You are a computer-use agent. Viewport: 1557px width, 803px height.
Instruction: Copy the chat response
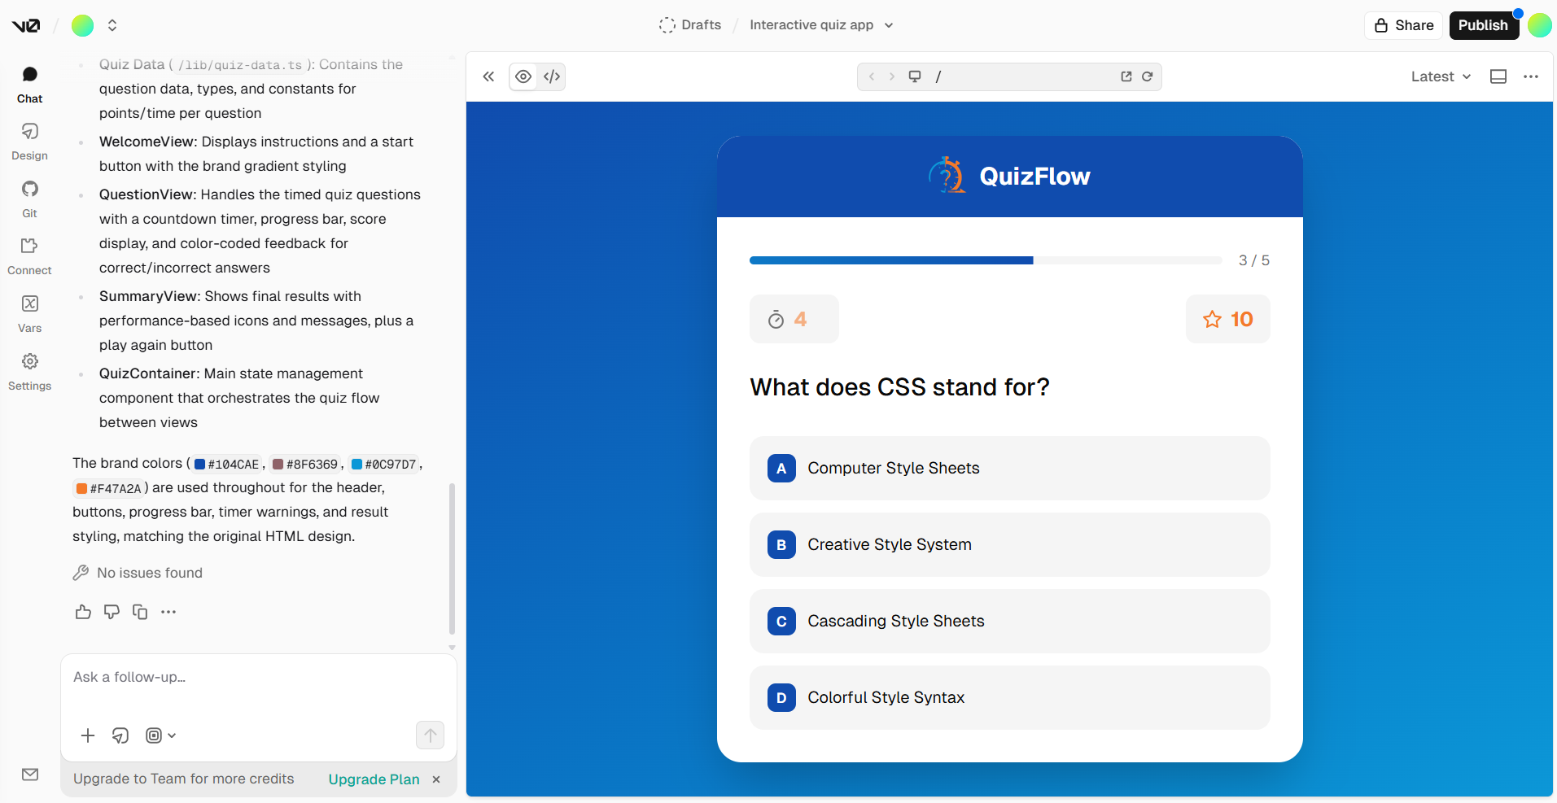coord(139,611)
